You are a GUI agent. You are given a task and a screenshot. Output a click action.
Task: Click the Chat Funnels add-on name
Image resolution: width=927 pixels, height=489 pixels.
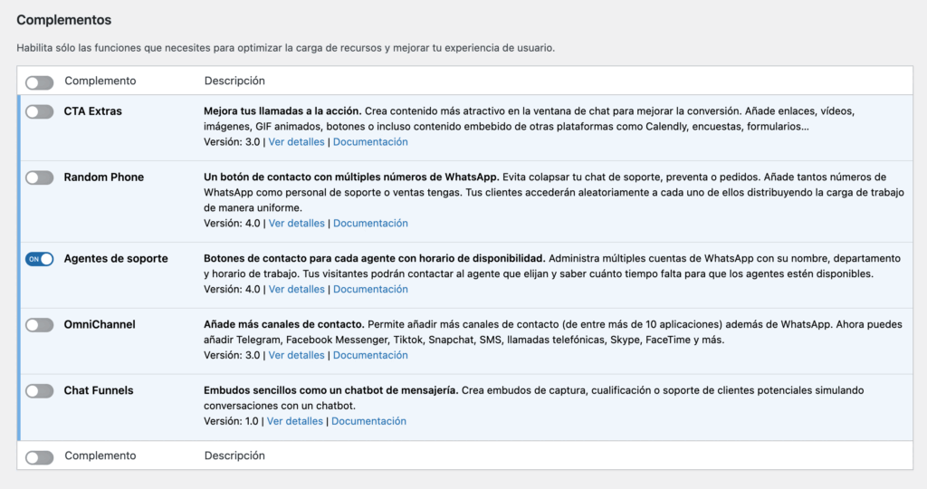[x=98, y=391]
